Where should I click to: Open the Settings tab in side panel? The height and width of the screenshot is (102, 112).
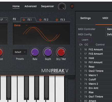click(x=85, y=18)
